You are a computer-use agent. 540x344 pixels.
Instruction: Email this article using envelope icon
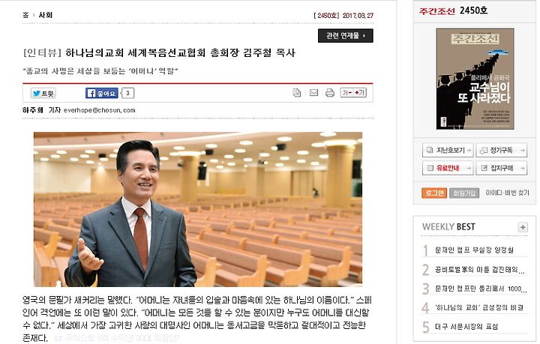313,92
